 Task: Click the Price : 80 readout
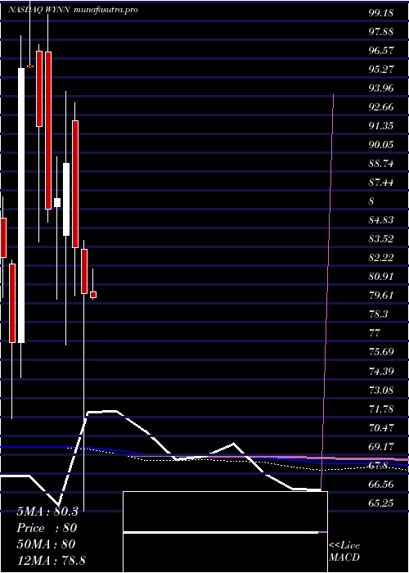click(47, 528)
